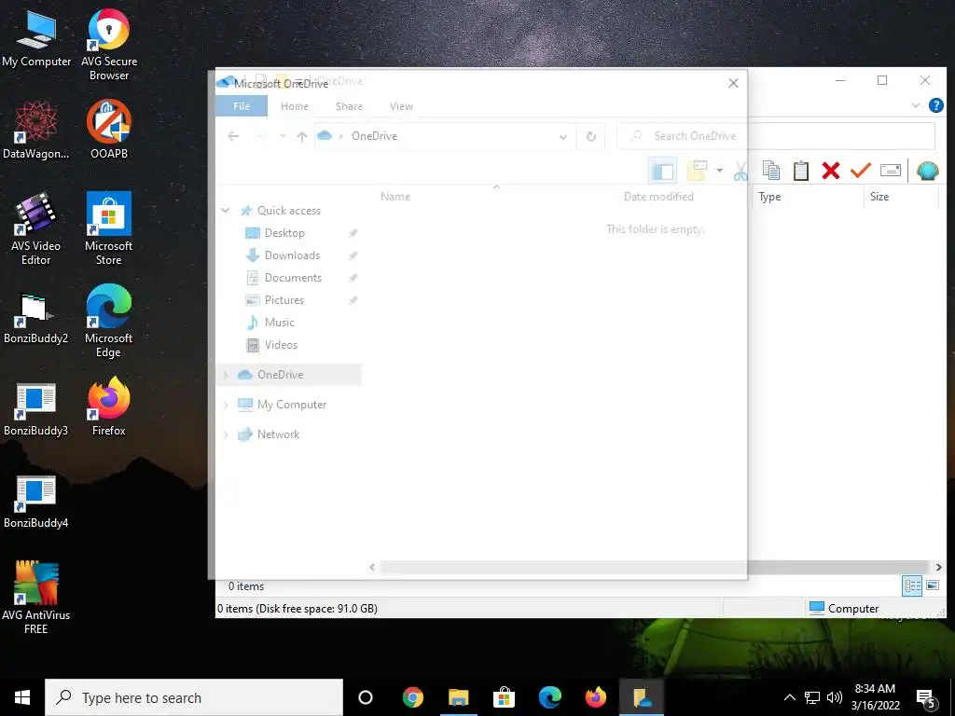Switch to the Share ribbon tab
This screenshot has height=716, width=955.
(x=349, y=106)
